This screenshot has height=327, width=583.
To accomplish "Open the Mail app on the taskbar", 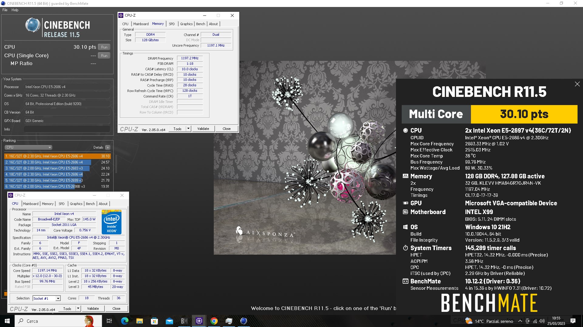I will (169, 321).
